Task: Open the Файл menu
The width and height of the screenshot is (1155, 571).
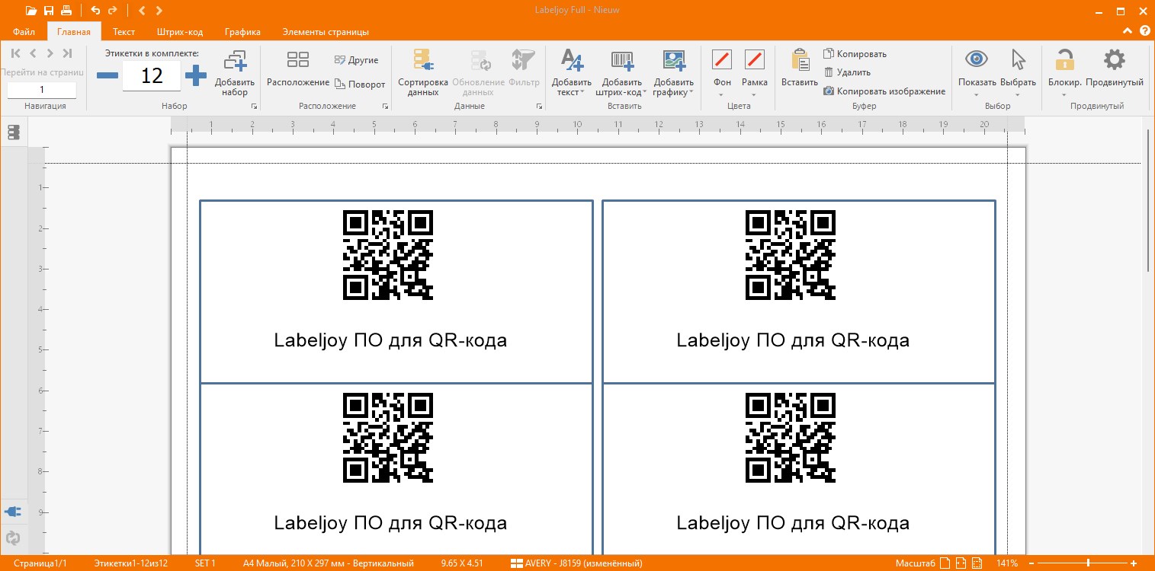Action: [24, 32]
